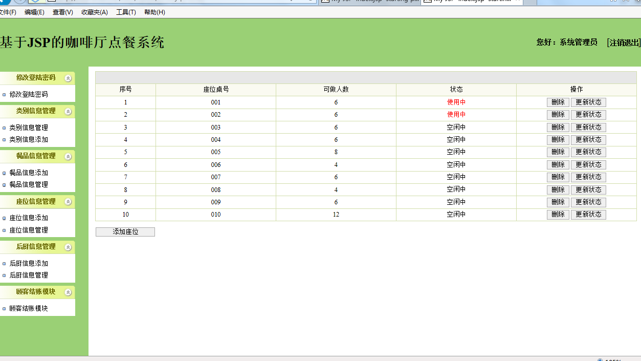Click the 添加座位 button

125,232
